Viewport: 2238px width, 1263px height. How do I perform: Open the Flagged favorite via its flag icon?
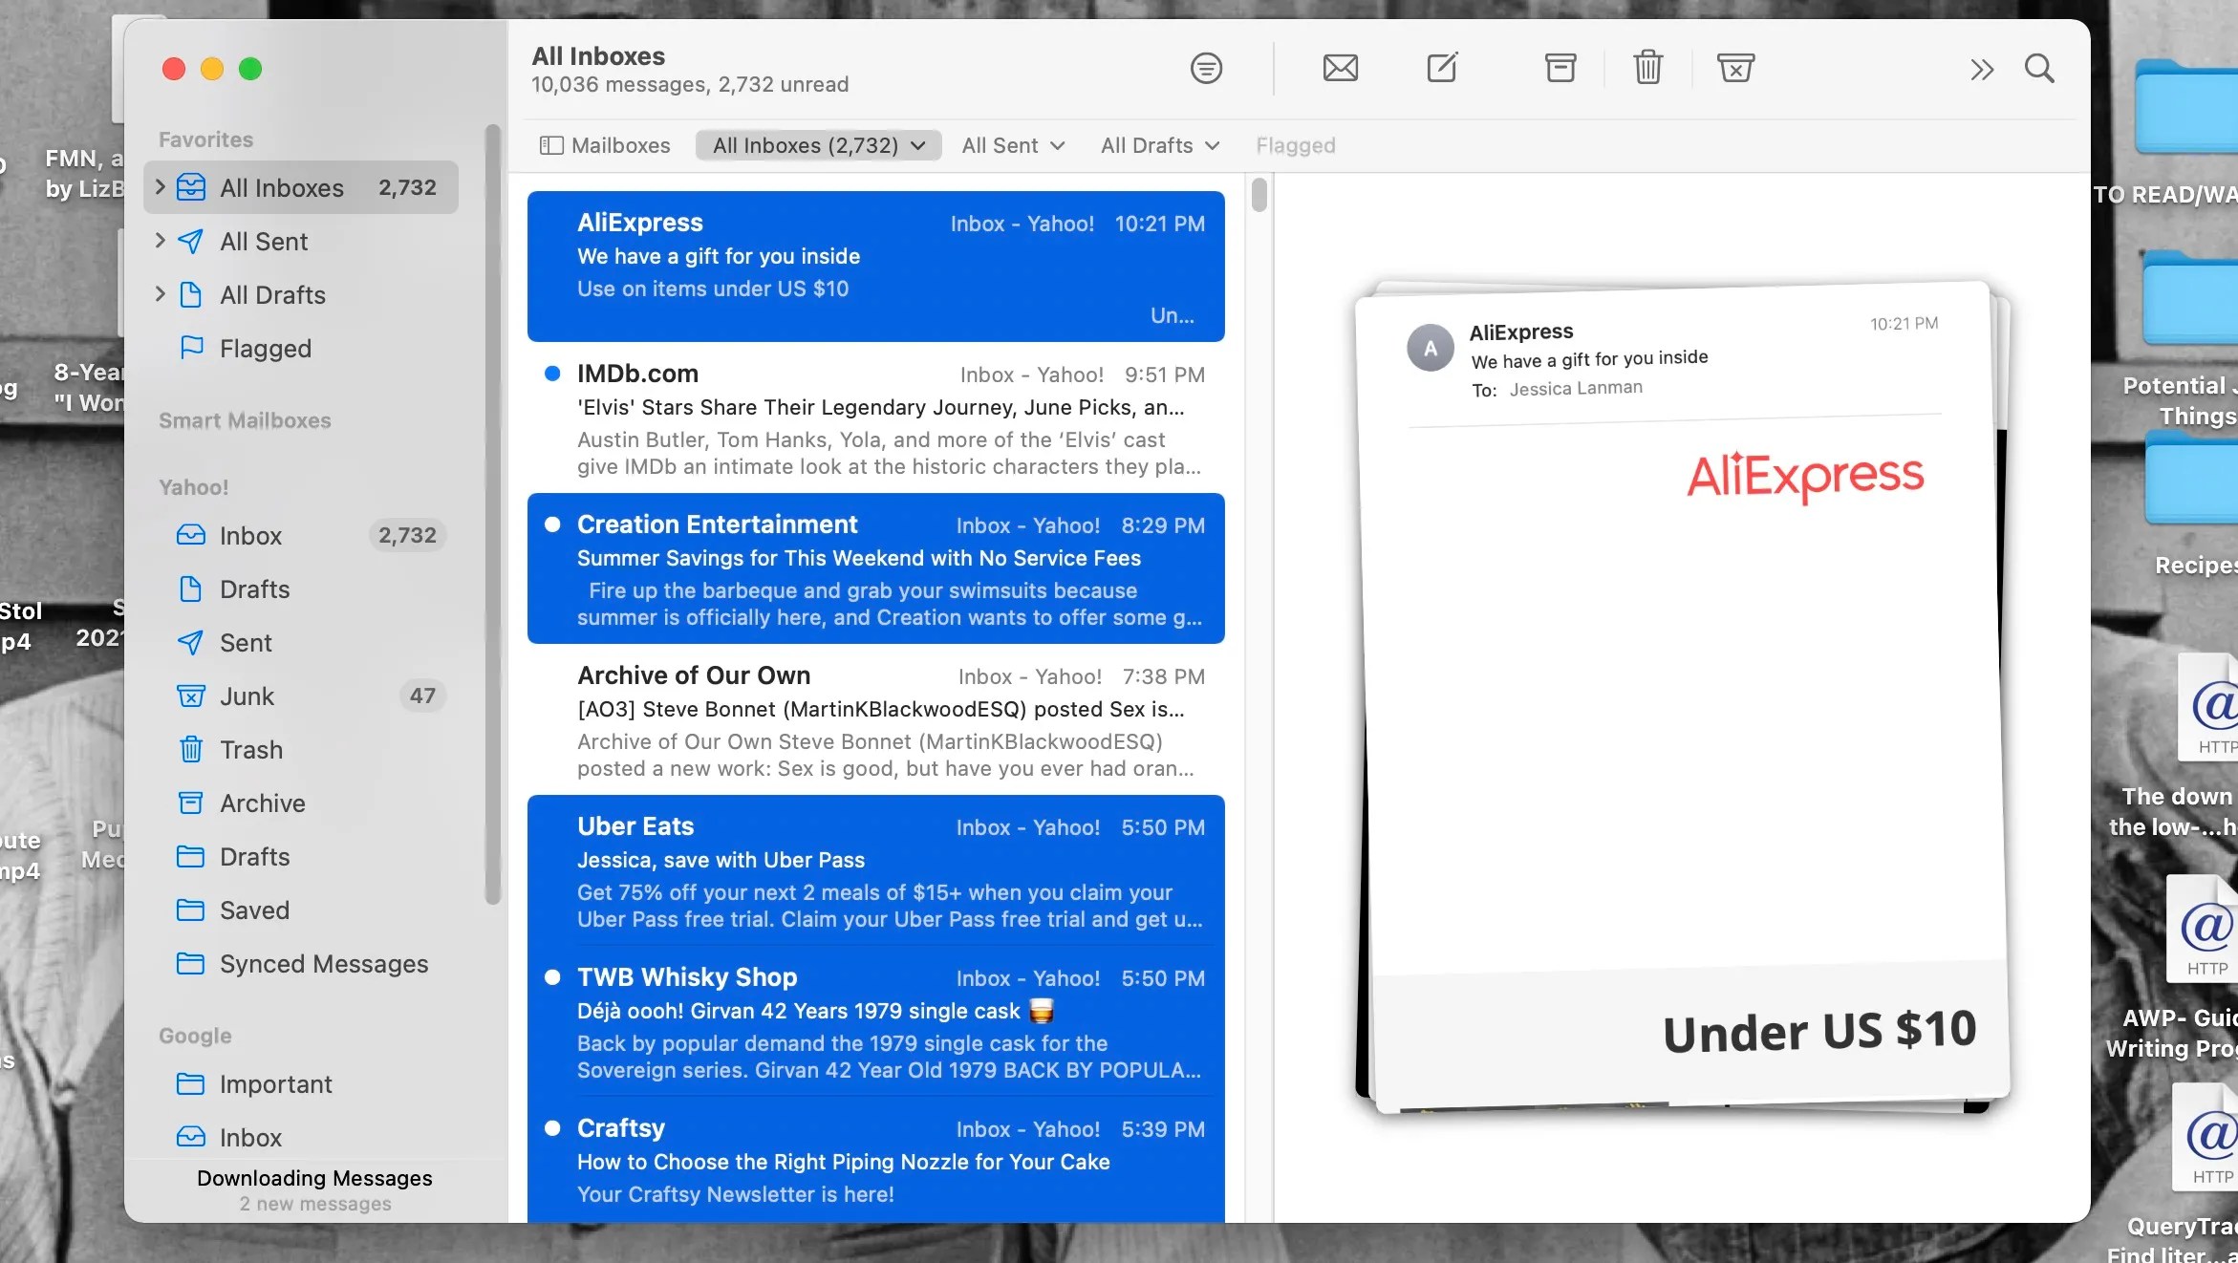point(192,348)
